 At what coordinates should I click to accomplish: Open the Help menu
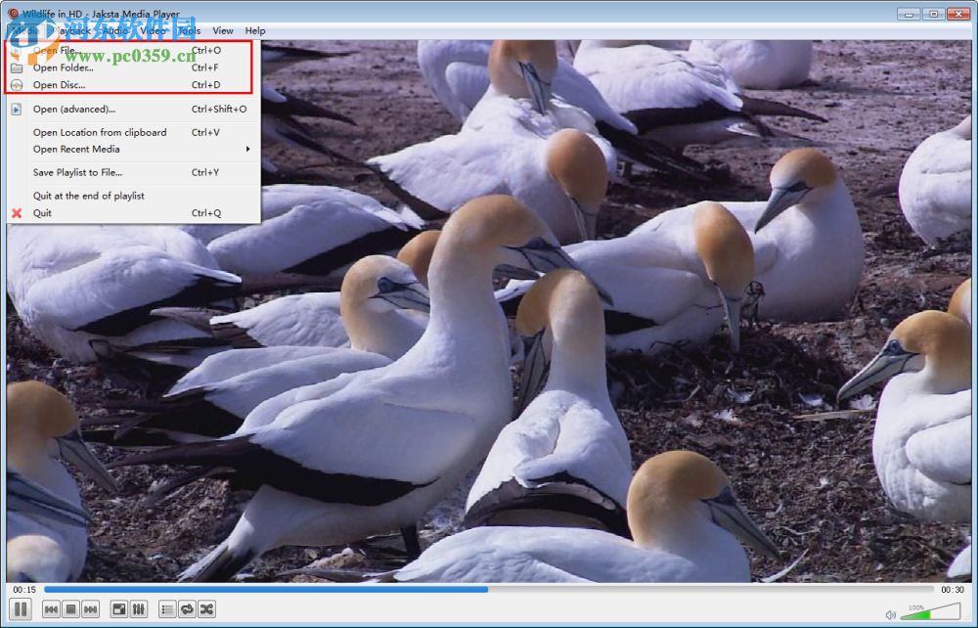254,30
